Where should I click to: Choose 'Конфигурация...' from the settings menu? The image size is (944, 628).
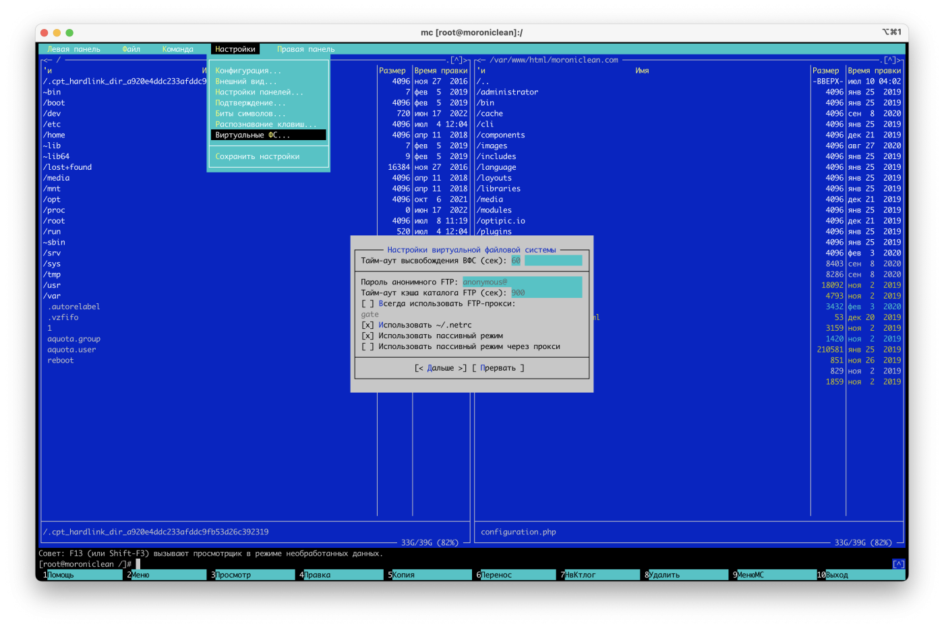coord(268,71)
